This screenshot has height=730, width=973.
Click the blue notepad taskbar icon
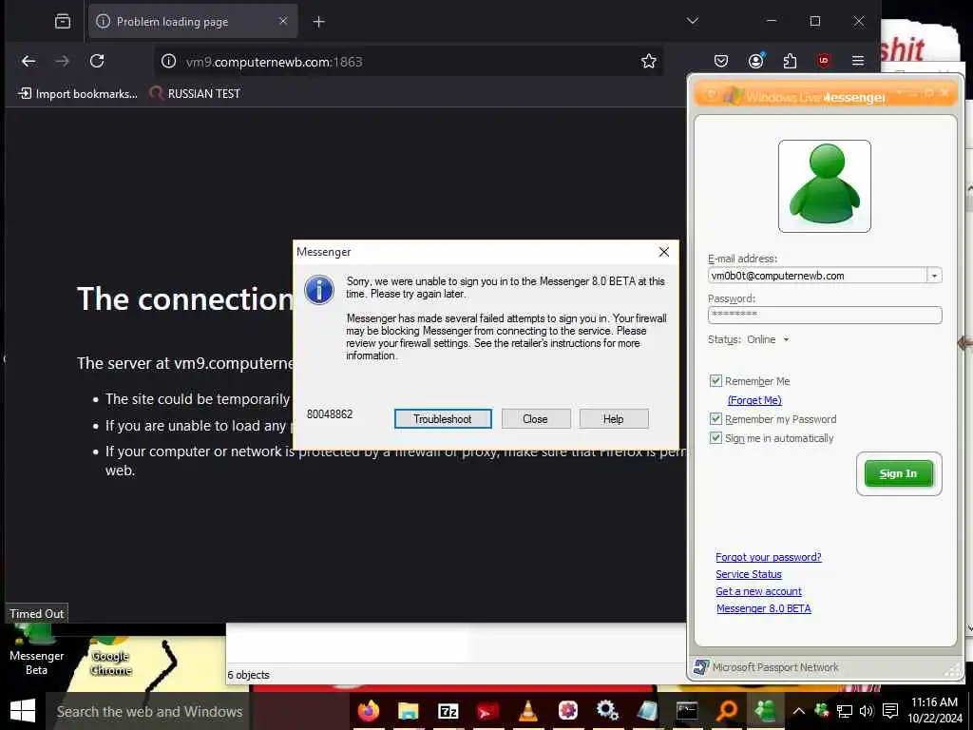coord(647,711)
